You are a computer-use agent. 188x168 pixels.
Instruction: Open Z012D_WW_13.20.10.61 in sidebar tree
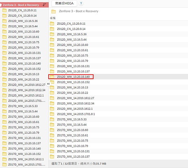(x=23, y=37)
